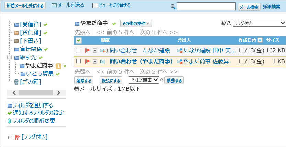The height and width of the screenshot is (147, 286).
Task: Click the 移動する button
Action: (x=174, y=81)
